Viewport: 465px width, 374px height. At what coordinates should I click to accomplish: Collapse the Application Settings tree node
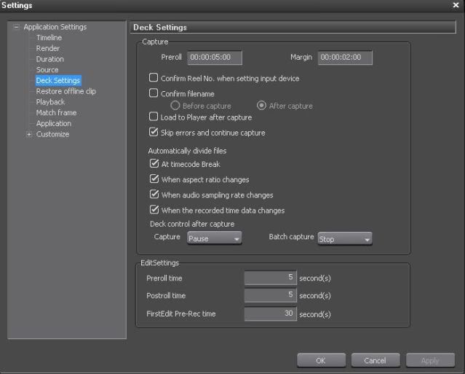coord(16,27)
